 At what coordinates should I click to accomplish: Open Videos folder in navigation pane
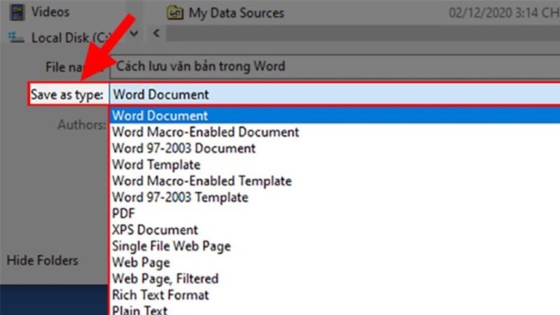click(50, 12)
